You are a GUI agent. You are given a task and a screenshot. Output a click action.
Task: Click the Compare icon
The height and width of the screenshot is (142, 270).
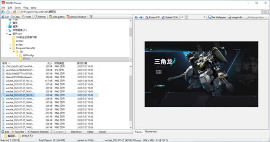click(x=52, y=132)
